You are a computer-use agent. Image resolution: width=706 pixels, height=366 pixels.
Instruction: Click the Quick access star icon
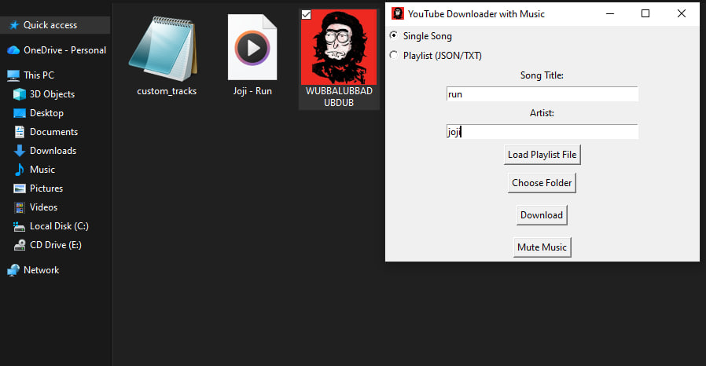(x=14, y=25)
